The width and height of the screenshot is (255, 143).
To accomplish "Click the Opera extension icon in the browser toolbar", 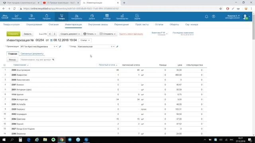I will coord(228,9).
